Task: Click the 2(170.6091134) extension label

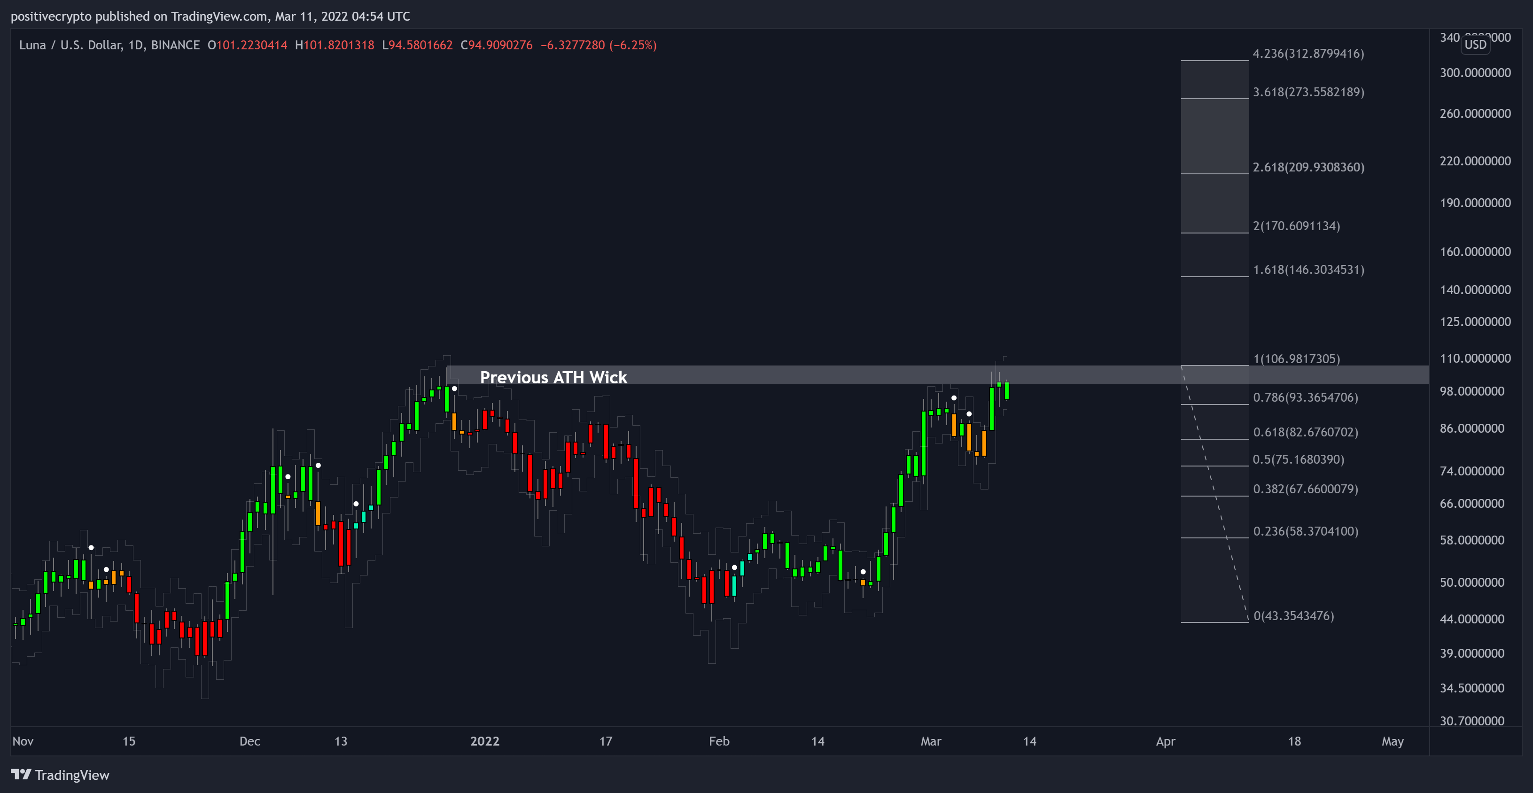Action: point(1296,226)
